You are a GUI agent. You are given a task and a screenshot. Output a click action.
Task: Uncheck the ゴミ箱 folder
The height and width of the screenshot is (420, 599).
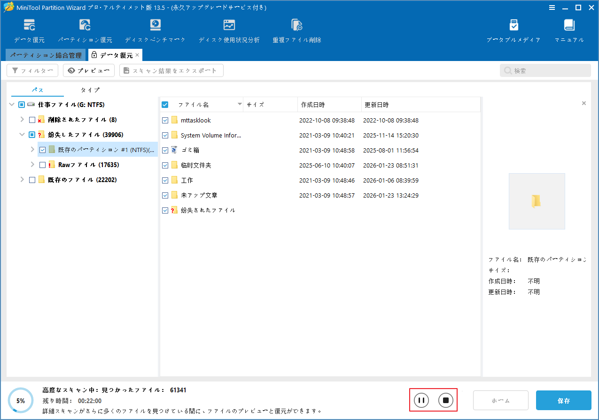point(165,150)
